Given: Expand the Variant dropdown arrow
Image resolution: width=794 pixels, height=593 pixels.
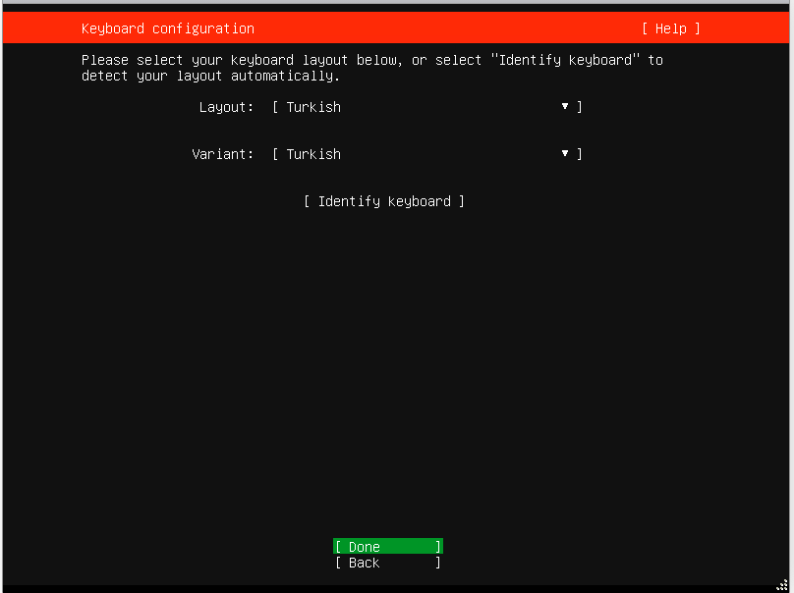Looking at the screenshot, I should click(565, 153).
